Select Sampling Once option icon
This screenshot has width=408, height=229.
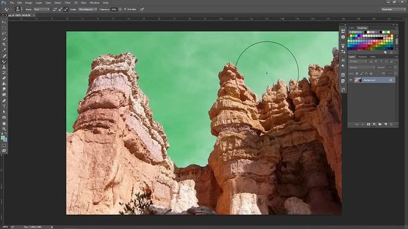(x=61, y=10)
